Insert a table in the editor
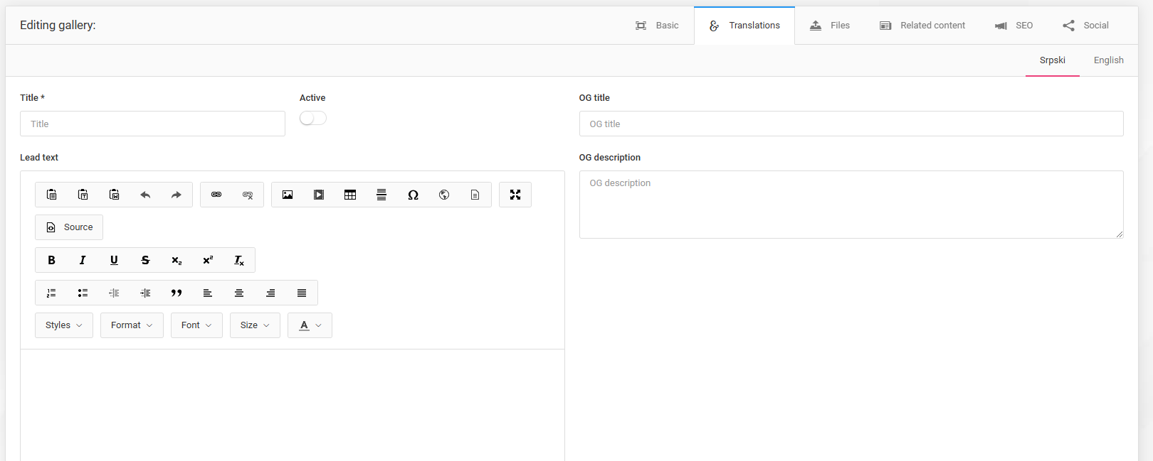The width and height of the screenshot is (1153, 461). click(350, 195)
